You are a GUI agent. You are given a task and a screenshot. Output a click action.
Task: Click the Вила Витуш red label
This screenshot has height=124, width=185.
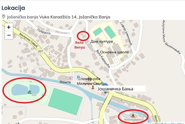(x=80, y=45)
